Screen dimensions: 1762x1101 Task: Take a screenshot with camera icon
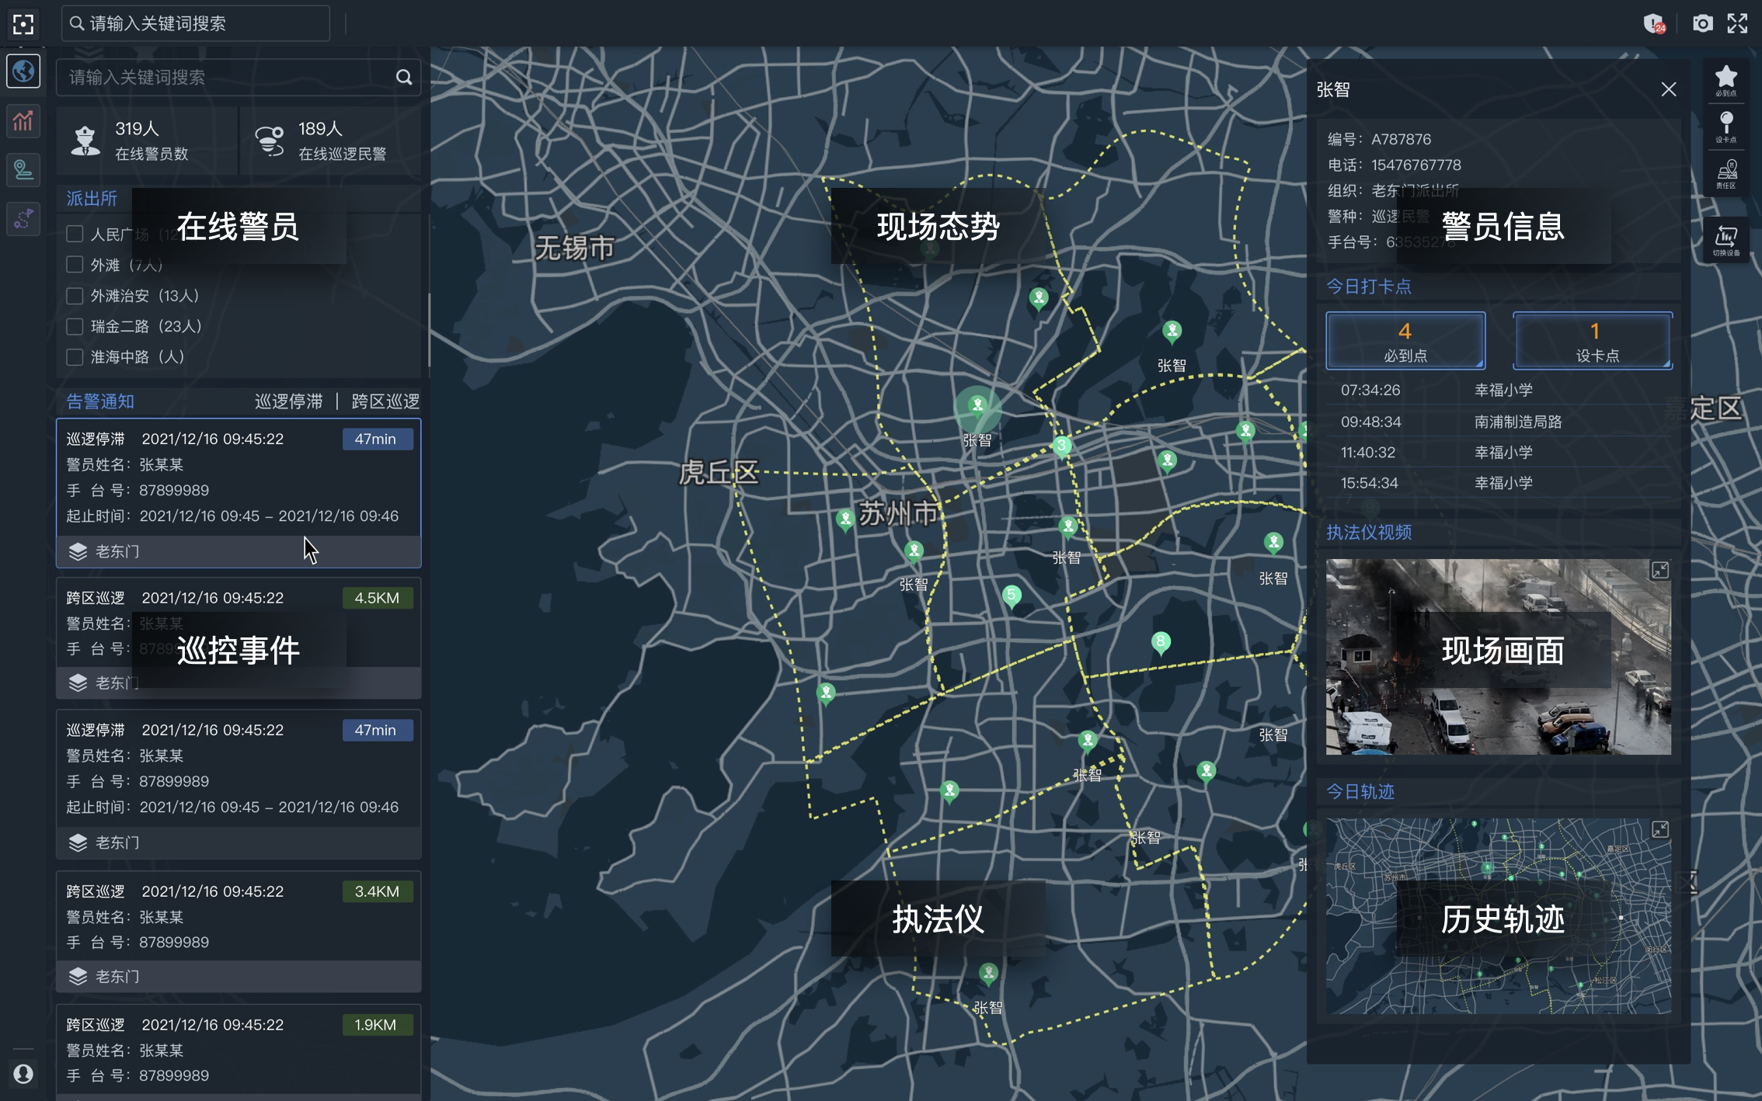(x=1702, y=24)
